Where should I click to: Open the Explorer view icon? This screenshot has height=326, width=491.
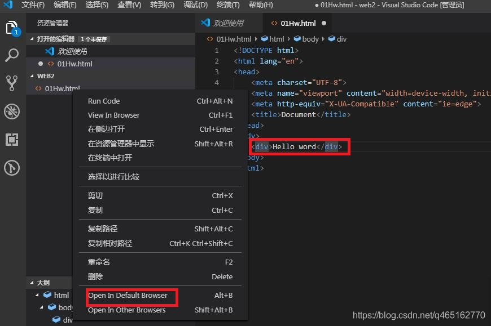[12, 28]
